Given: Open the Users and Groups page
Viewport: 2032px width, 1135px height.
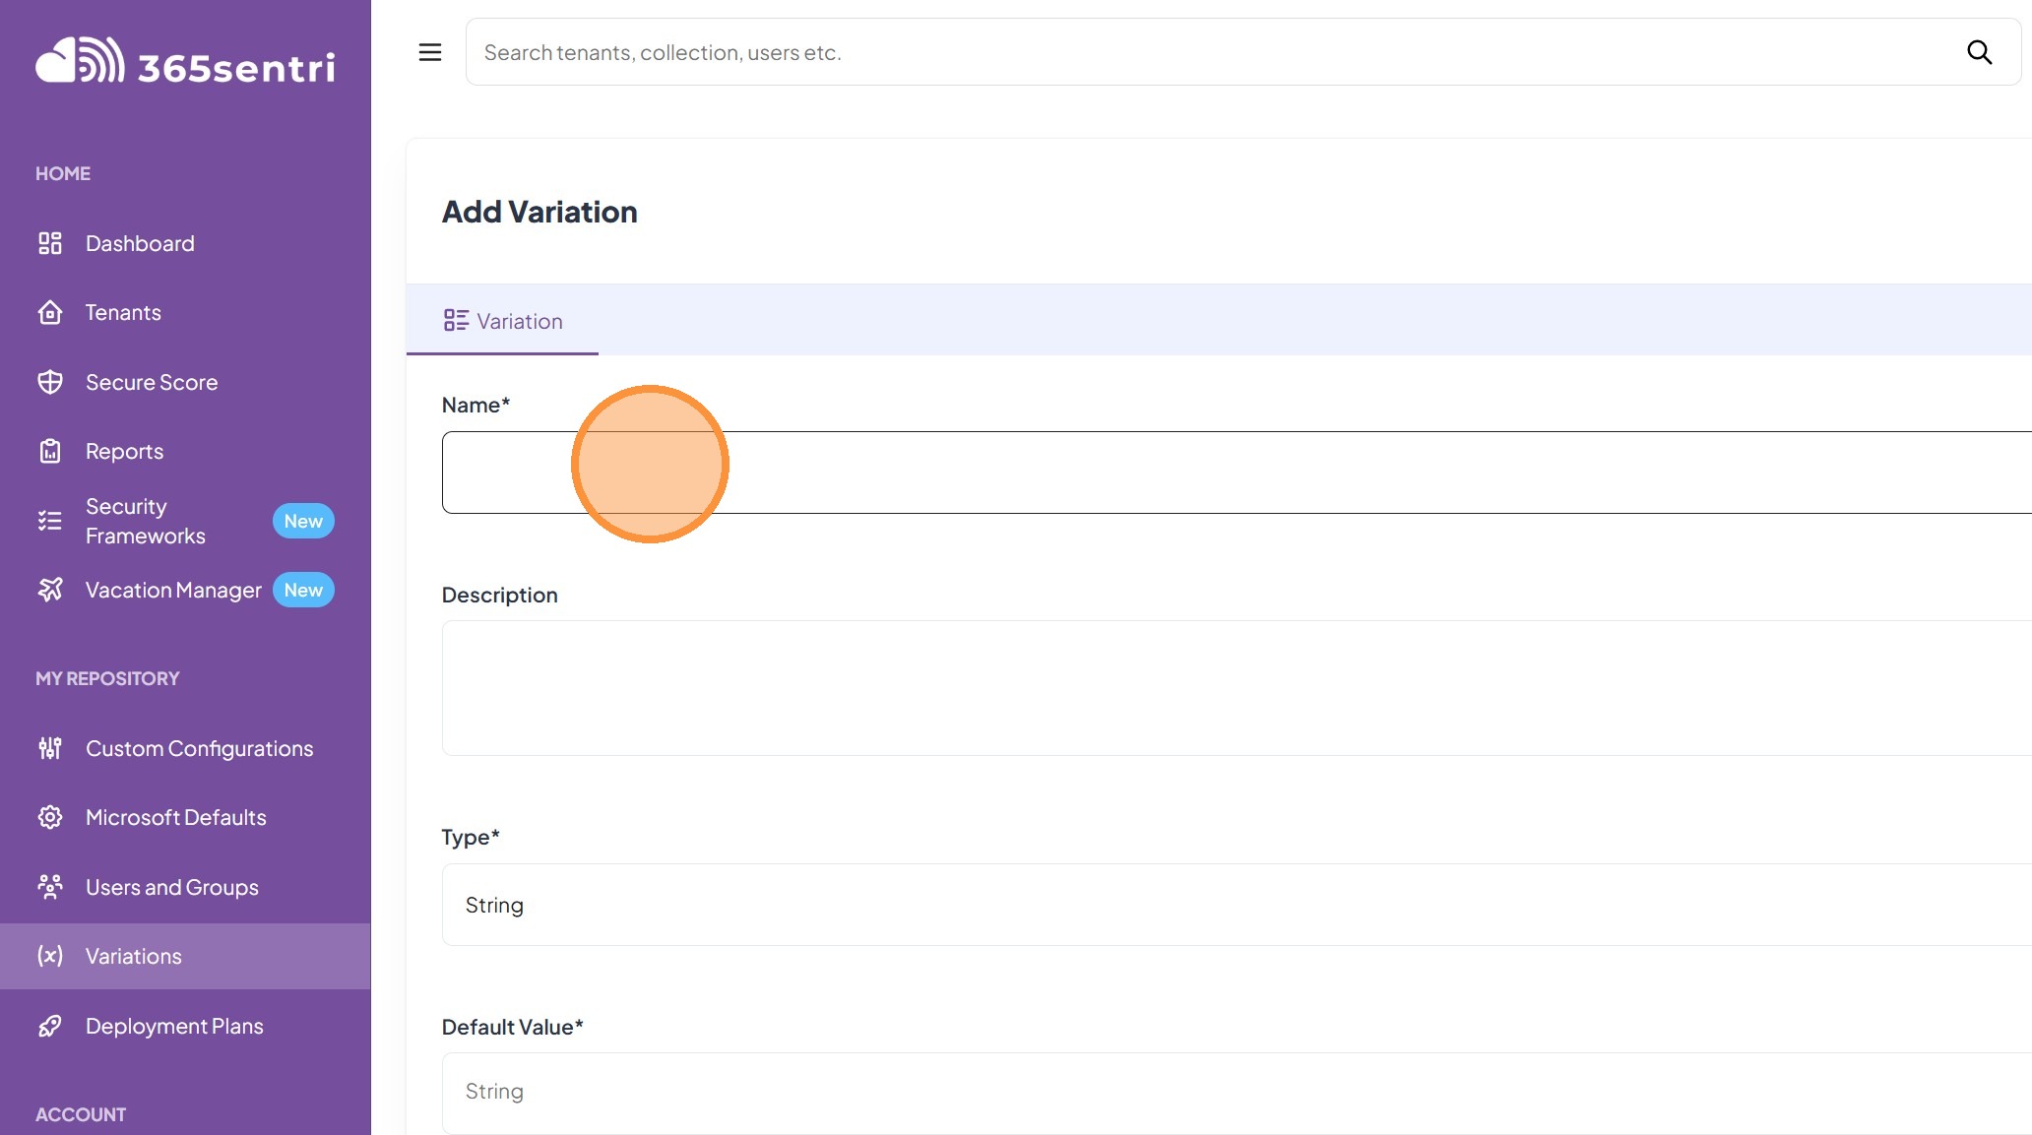Looking at the screenshot, I should click(x=171, y=887).
